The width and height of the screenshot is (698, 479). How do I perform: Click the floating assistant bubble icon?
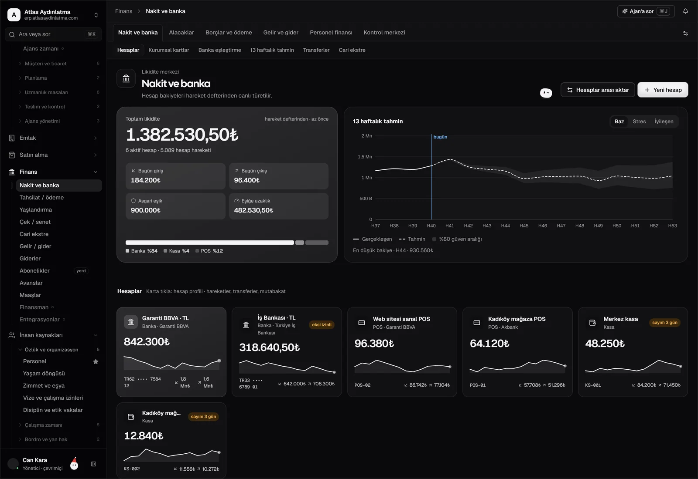(x=546, y=93)
